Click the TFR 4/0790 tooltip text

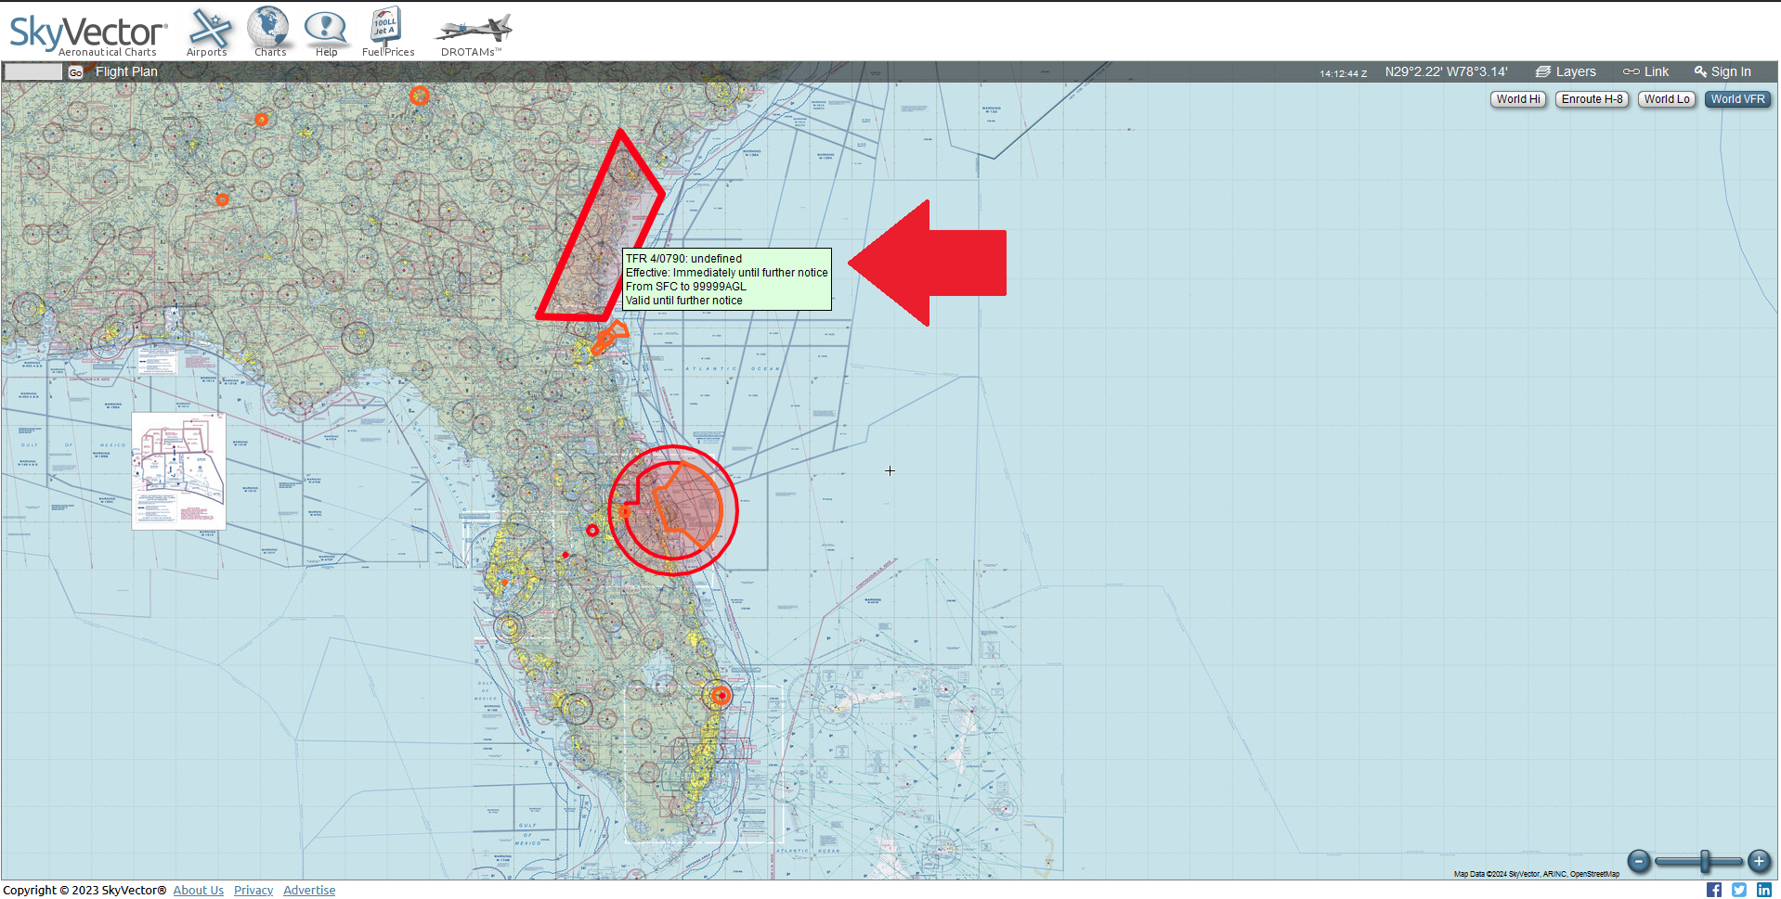pos(726,279)
